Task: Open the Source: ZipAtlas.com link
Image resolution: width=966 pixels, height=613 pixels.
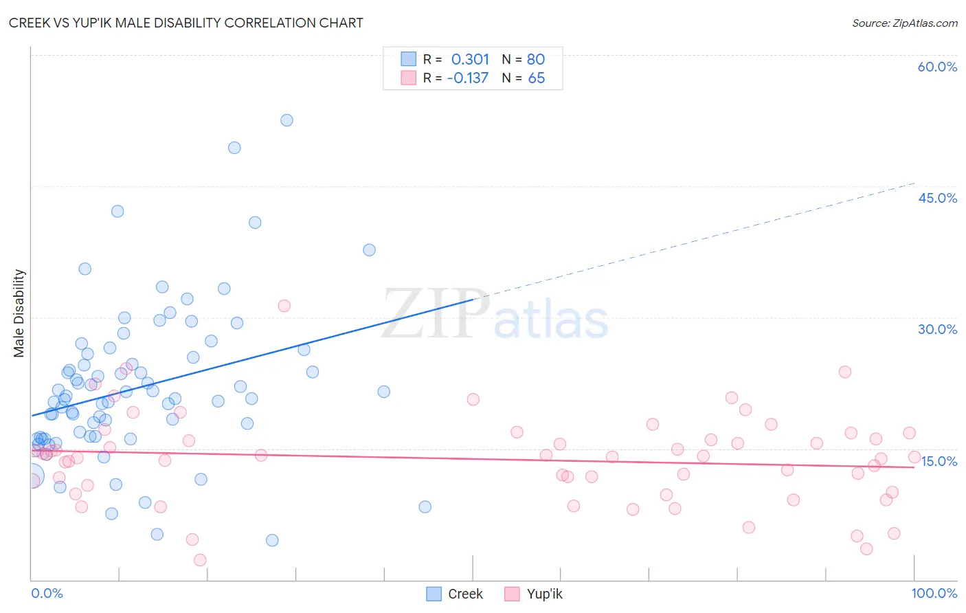Action: tap(905, 23)
